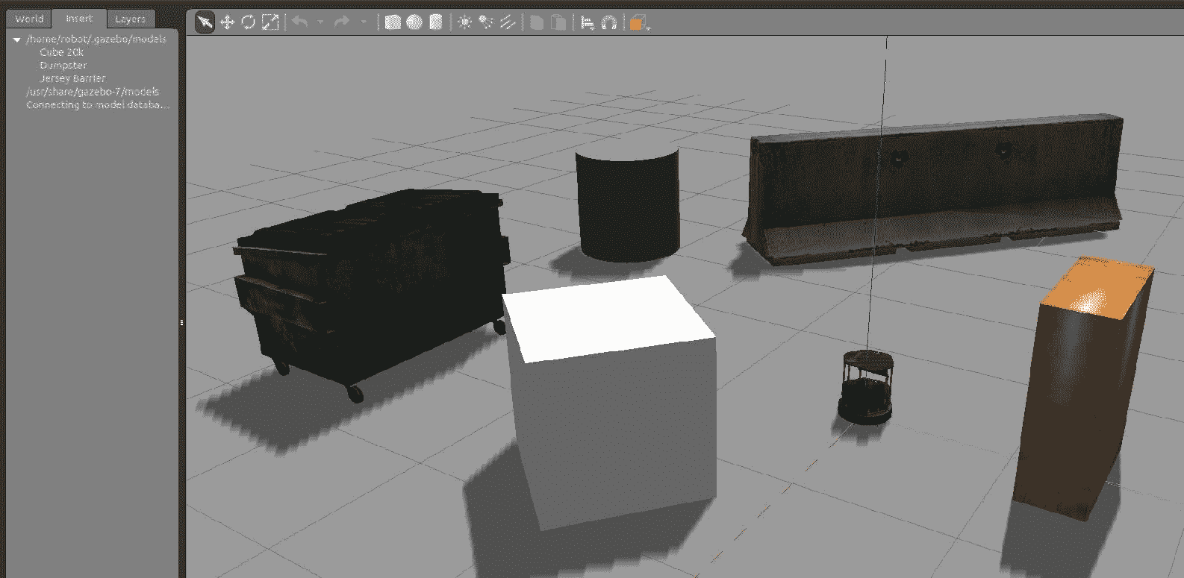Select Dumpster model in Insert list
The height and width of the screenshot is (578, 1184).
click(63, 66)
